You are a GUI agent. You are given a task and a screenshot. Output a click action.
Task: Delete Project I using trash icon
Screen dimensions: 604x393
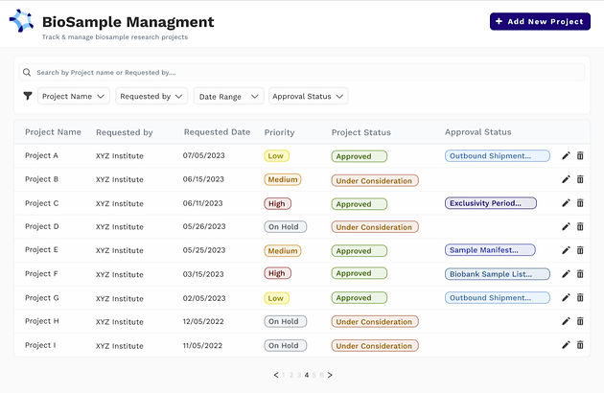580,345
